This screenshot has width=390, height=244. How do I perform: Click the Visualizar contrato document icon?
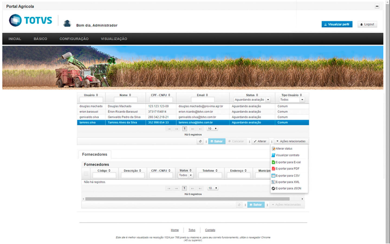coord(273,155)
